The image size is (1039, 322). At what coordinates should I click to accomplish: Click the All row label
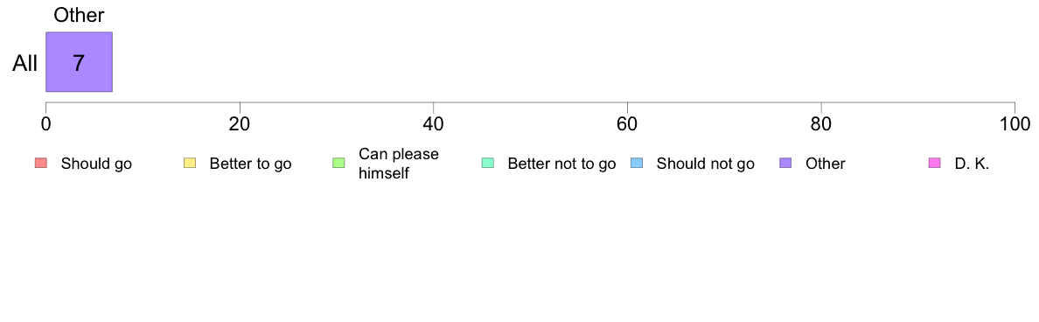pos(24,63)
